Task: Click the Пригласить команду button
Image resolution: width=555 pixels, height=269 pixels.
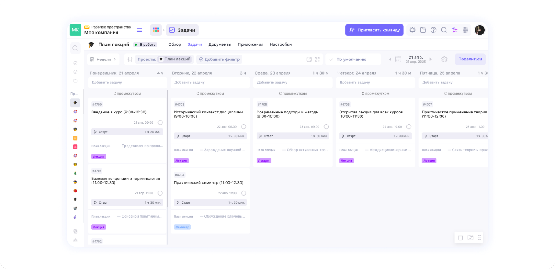Action: pos(374,30)
